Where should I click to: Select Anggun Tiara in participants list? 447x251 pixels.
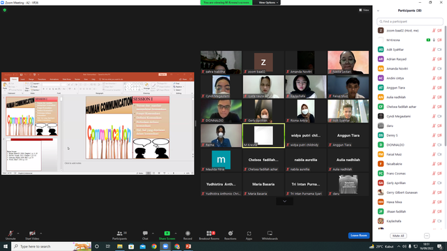click(410, 88)
